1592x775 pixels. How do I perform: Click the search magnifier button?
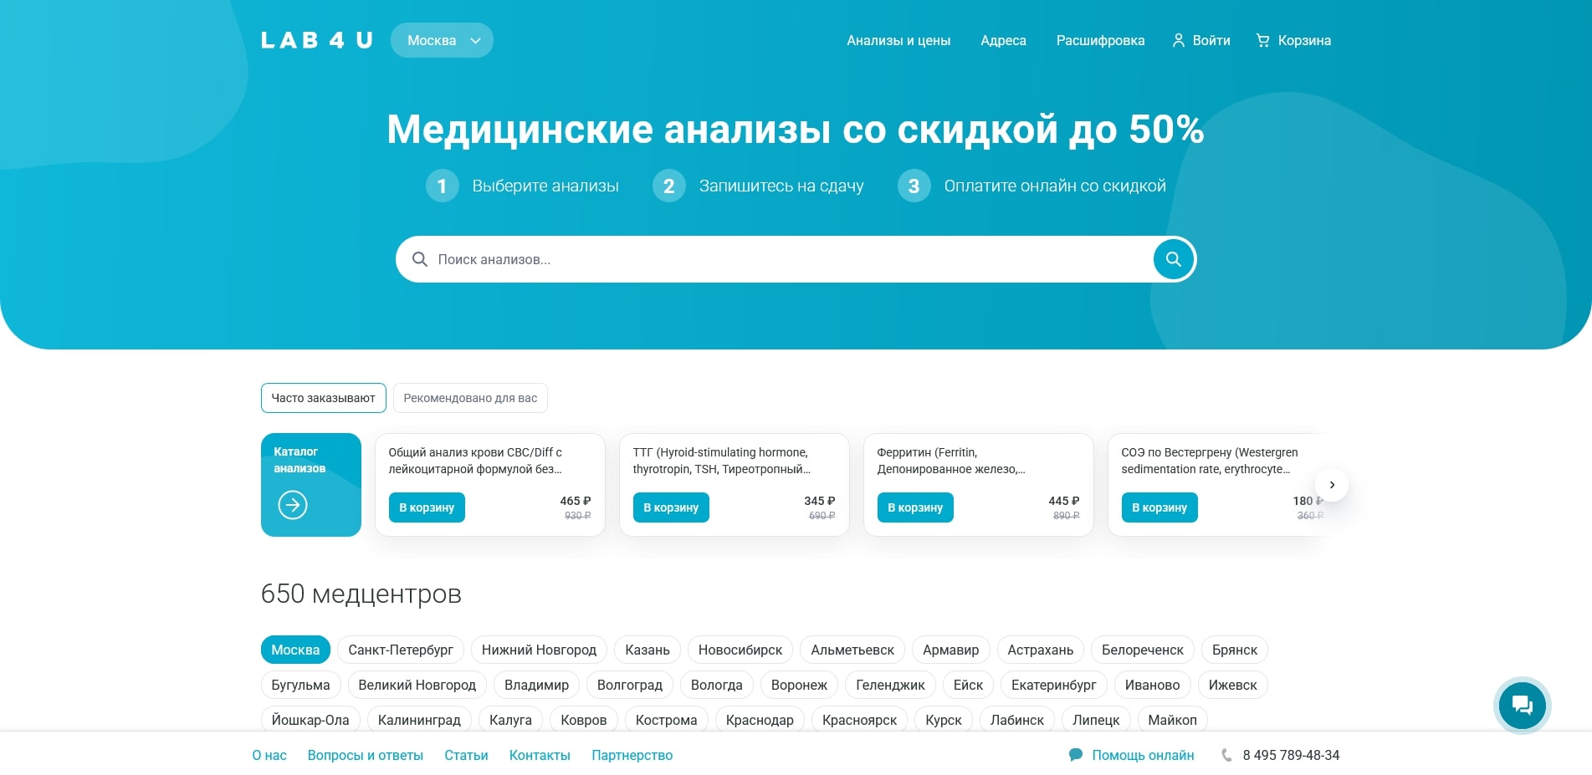(x=1173, y=259)
